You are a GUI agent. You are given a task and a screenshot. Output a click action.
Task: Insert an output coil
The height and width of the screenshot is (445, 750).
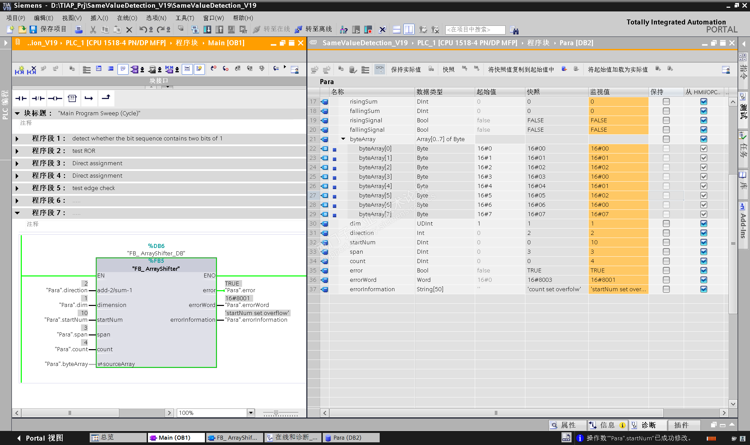point(55,98)
